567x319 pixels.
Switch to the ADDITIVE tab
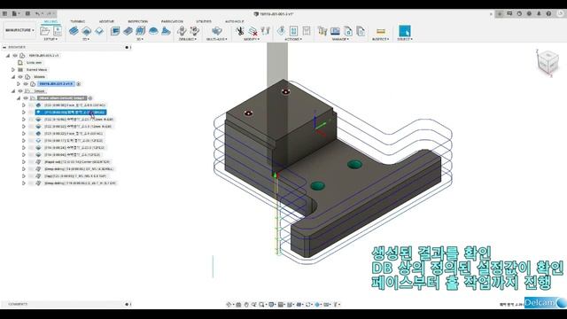pyautogui.click(x=106, y=21)
